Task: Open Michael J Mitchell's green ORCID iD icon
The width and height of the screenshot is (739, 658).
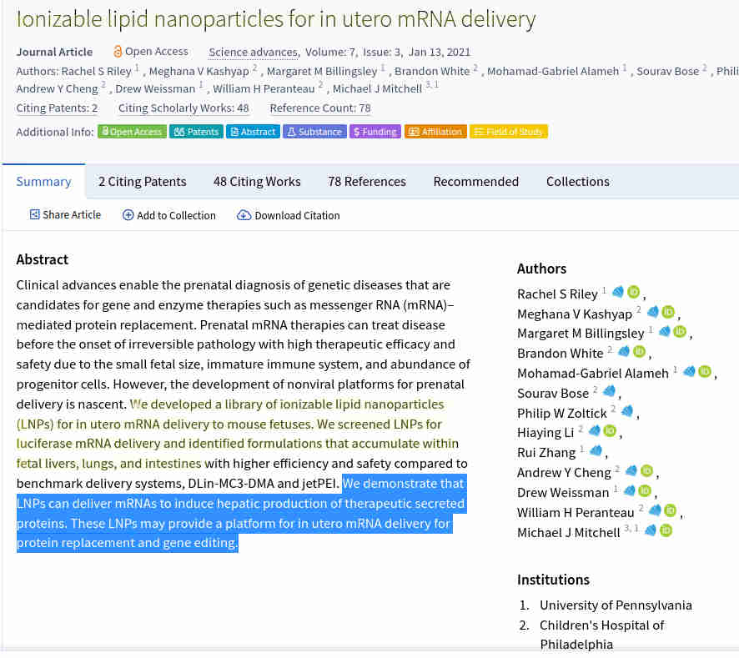Action: click(x=666, y=530)
